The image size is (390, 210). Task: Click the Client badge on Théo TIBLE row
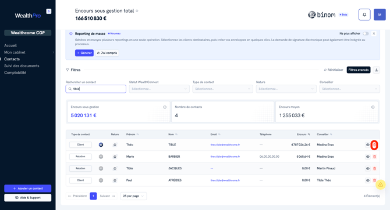pyautogui.click(x=80, y=145)
